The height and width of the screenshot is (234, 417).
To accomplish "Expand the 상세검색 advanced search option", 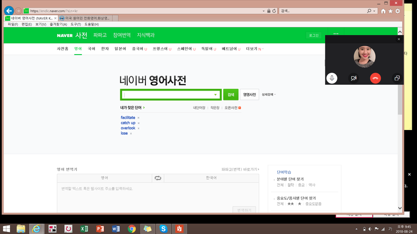I will click(x=268, y=95).
